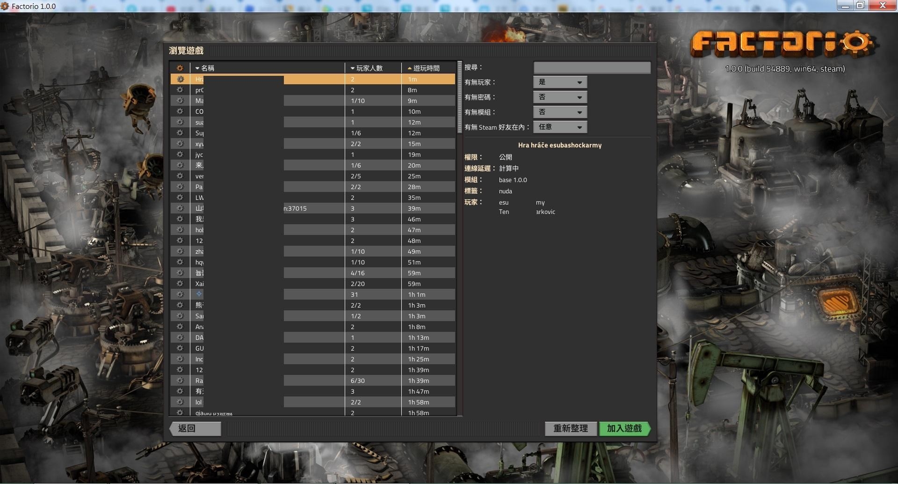Click the gear icon in the 15m row
The width and height of the screenshot is (898, 484).
pos(180,144)
